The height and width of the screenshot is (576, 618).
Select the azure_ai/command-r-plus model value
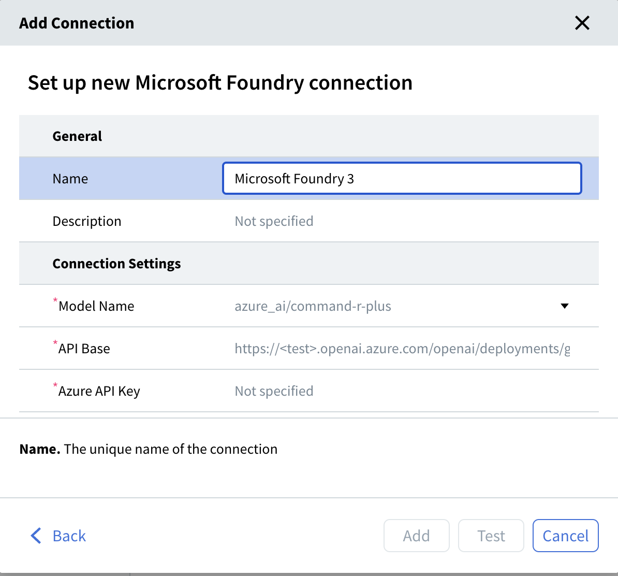(x=313, y=306)
